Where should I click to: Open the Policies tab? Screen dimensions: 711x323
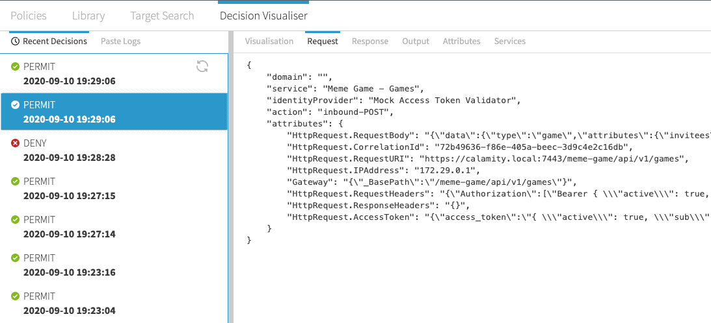click(x=28, y=16)
